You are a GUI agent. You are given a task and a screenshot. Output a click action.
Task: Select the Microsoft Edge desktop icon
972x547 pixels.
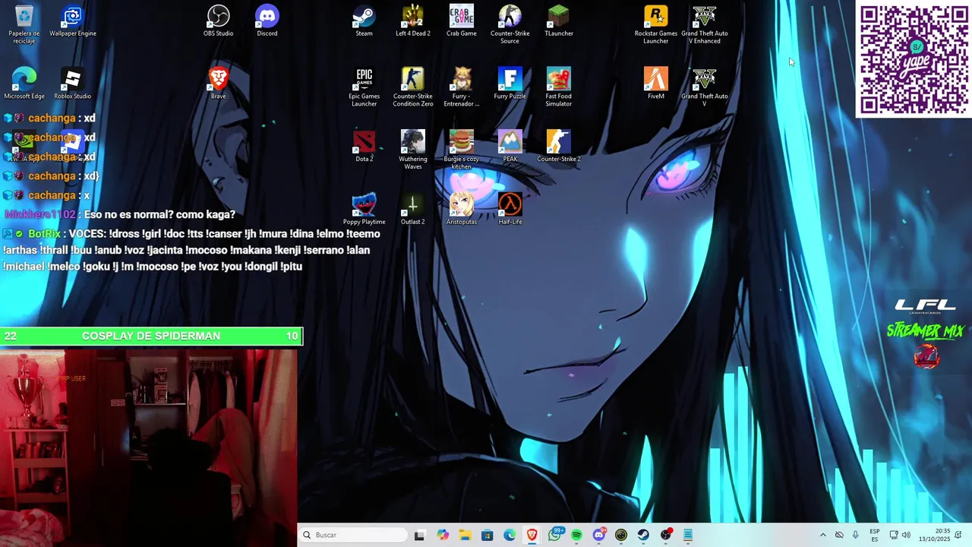[x=24, y=84]
